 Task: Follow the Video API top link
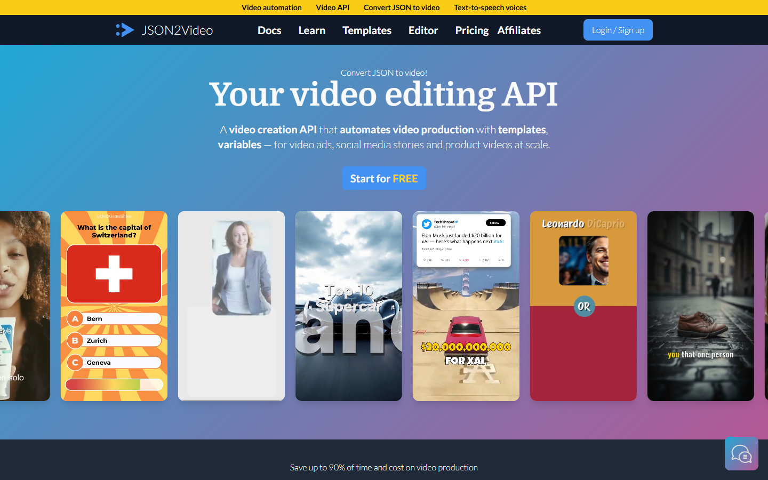[x=333, y=7]
